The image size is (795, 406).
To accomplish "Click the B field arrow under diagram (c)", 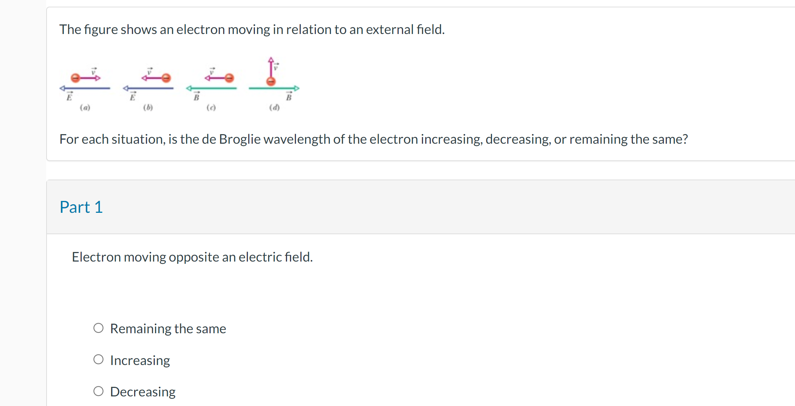I will coord(211,88).
